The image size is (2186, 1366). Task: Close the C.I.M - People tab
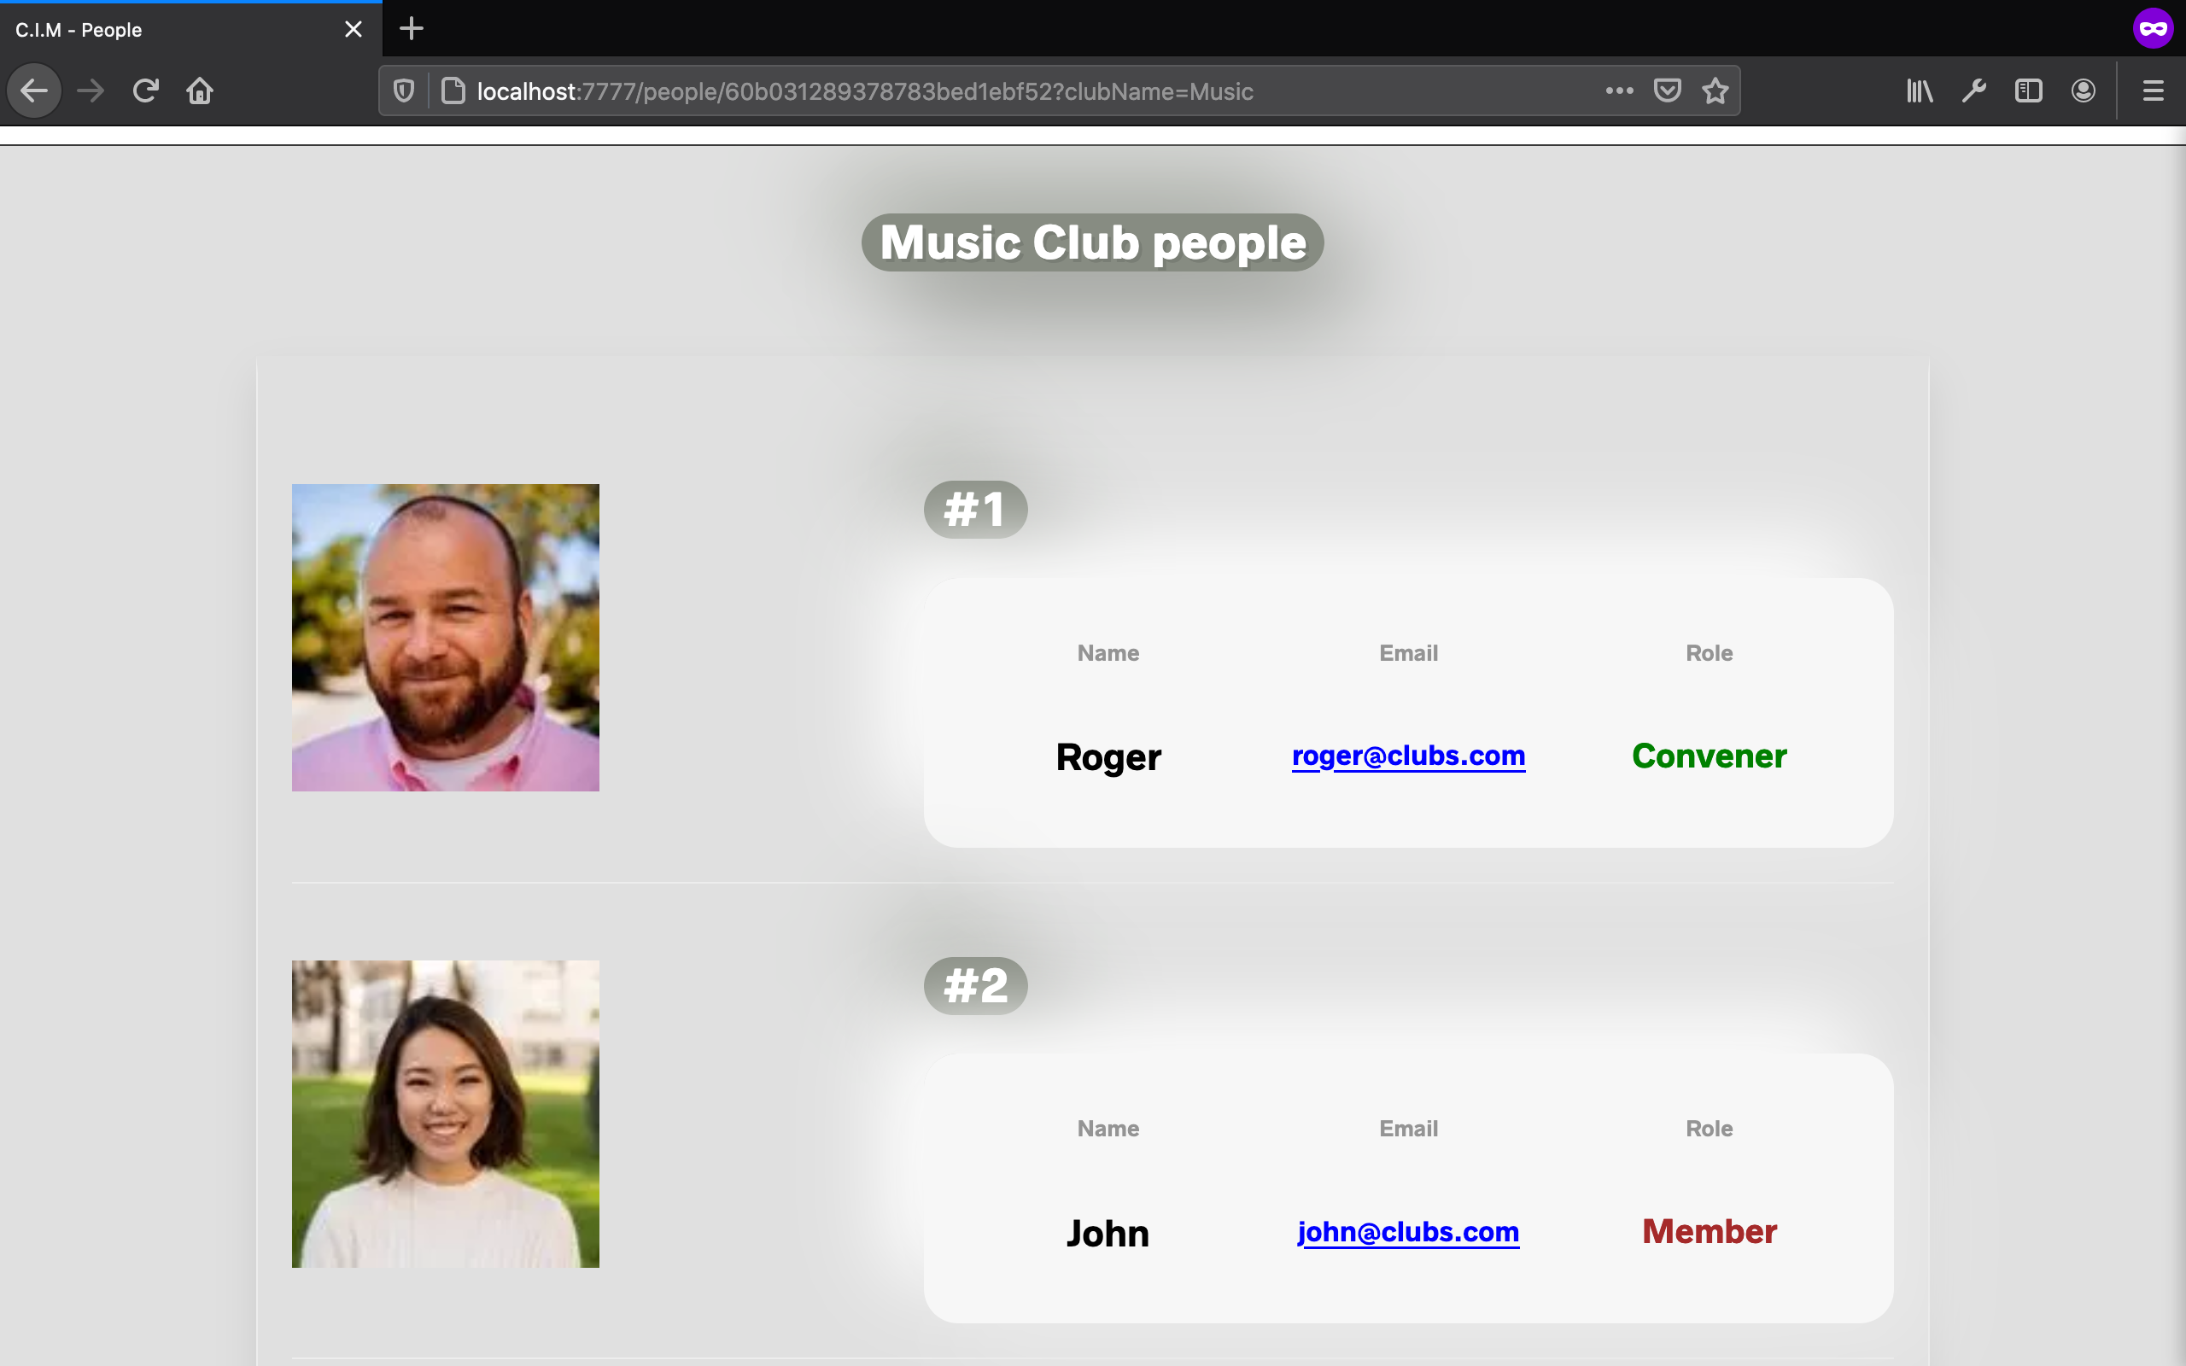[354, 29]
